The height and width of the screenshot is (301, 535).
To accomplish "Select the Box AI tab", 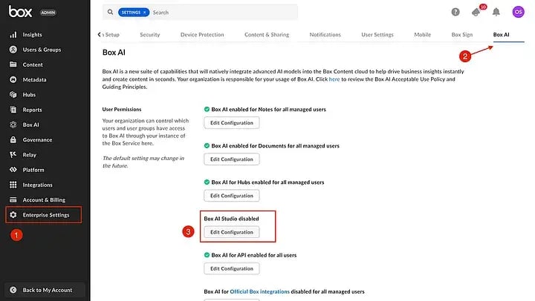I will tap(502, 35).
